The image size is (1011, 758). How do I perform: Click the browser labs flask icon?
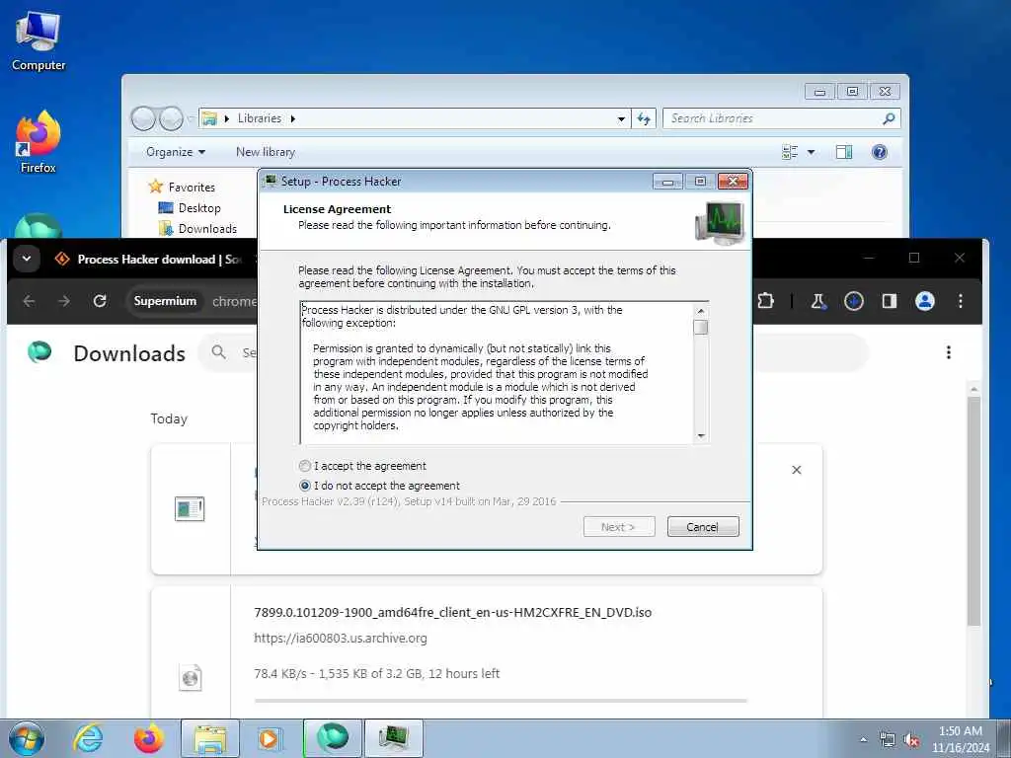[818, 301]
